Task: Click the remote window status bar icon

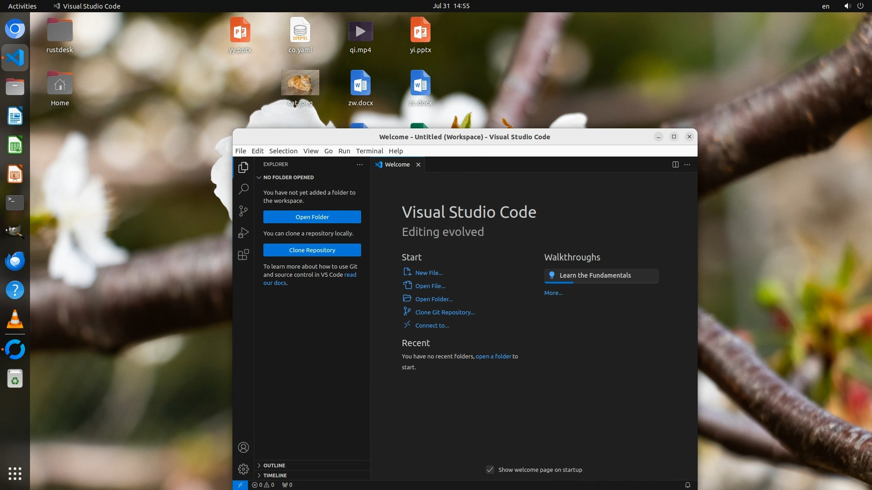Action: (240, 485)
